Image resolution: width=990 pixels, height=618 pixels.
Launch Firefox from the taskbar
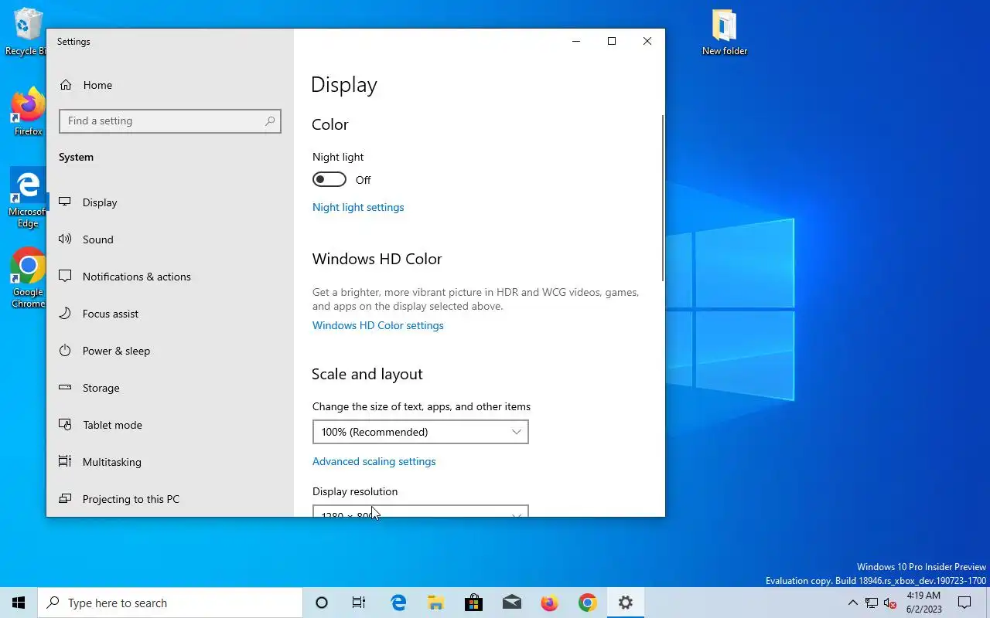(550, 603)
